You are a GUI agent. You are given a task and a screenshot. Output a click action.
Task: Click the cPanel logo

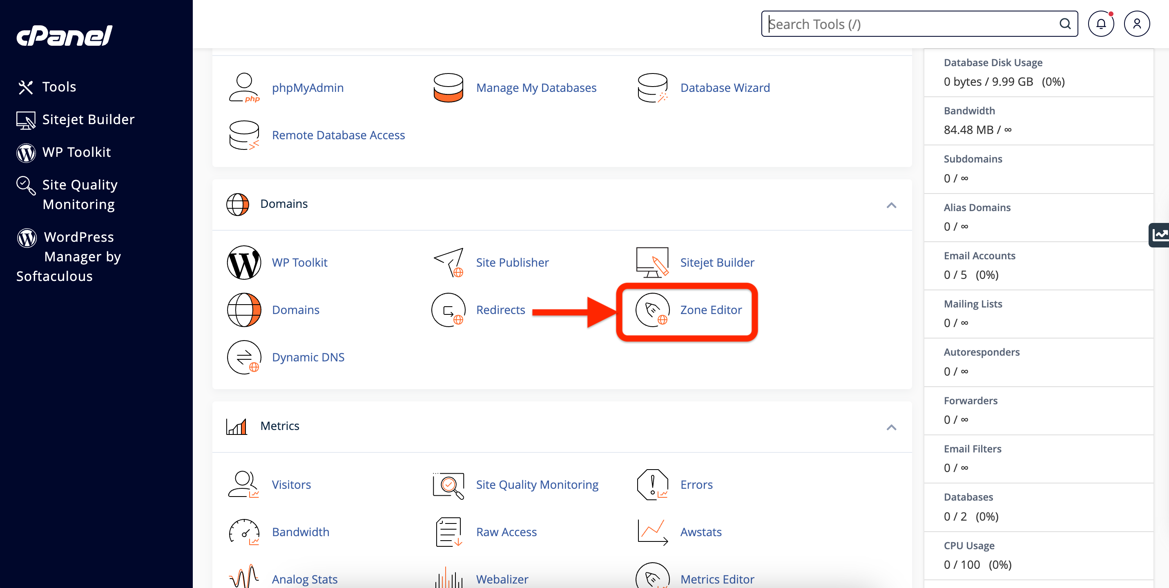[x=65, y=36]
